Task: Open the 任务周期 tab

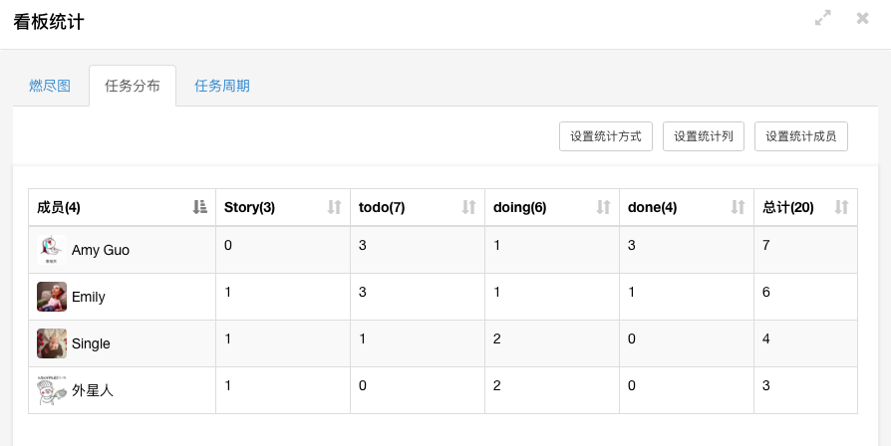Action: (x=222, y=86)
